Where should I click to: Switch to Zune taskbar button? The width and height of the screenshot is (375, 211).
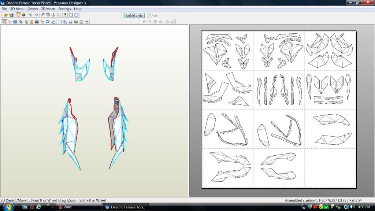(x=78, y=207)
